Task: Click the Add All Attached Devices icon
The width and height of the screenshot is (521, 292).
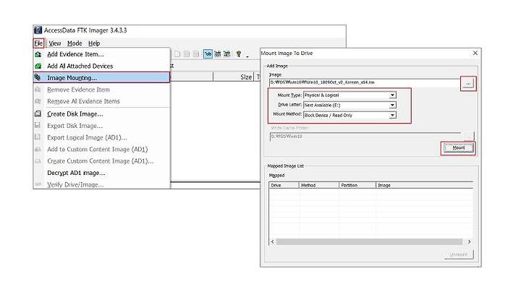Action: tap(38, 66)
